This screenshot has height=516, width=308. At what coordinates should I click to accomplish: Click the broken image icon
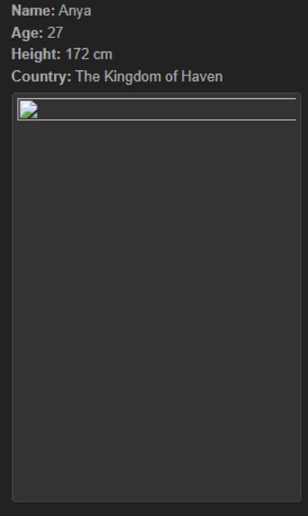click(x=29, y=110)
